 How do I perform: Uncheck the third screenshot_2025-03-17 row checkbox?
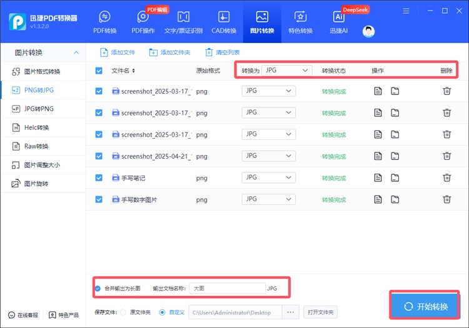(x=99, y=134)
